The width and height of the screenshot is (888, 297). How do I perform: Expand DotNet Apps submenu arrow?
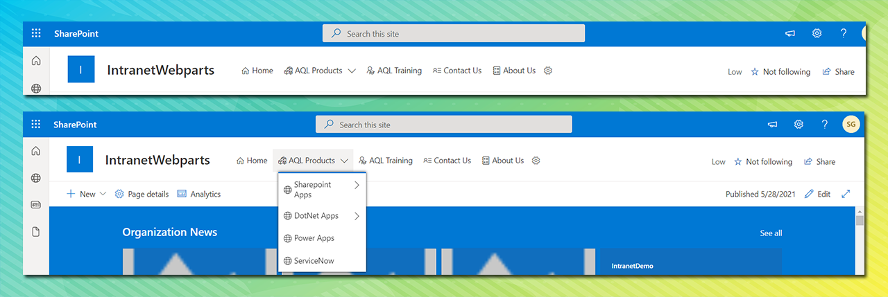[357, 216]
